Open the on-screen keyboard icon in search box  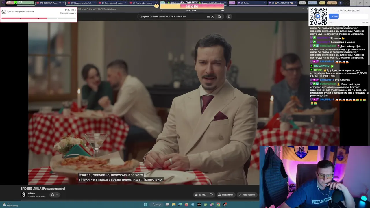point(208,16)
